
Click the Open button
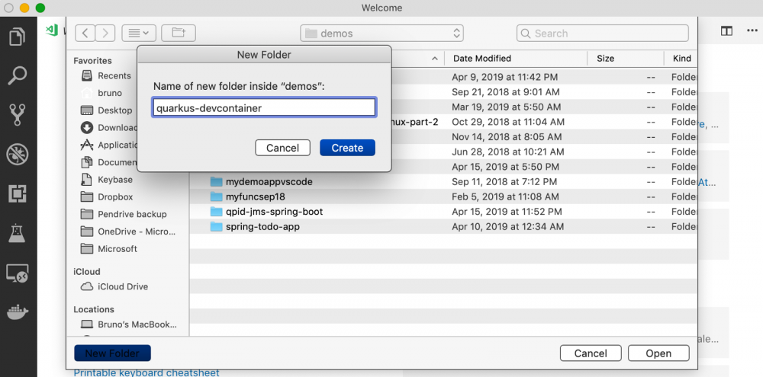click(658, 353)
